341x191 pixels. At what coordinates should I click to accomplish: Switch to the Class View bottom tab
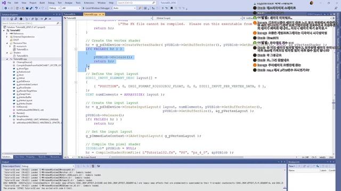(19, 157)
